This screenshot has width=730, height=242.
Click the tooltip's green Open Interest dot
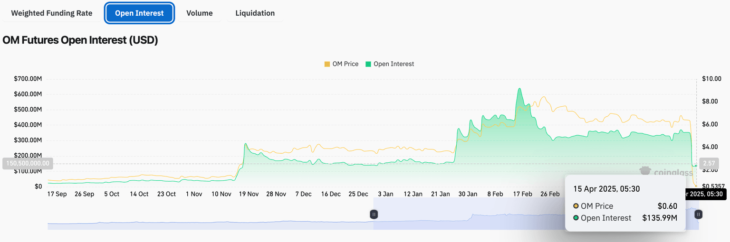(x=576, y=218)
